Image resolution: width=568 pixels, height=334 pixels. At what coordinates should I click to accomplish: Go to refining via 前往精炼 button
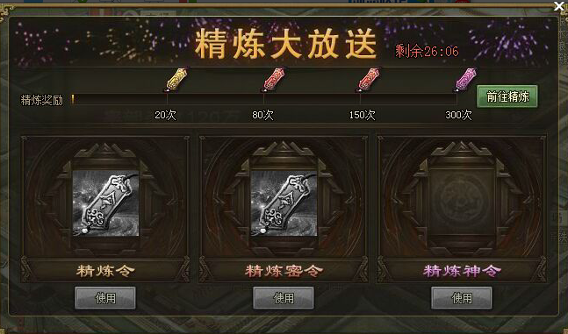coord(507,96)
